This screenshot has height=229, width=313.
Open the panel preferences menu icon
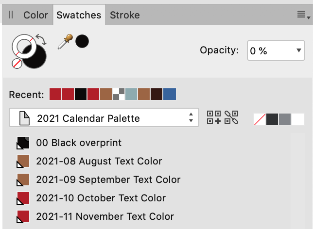[303, 15]
